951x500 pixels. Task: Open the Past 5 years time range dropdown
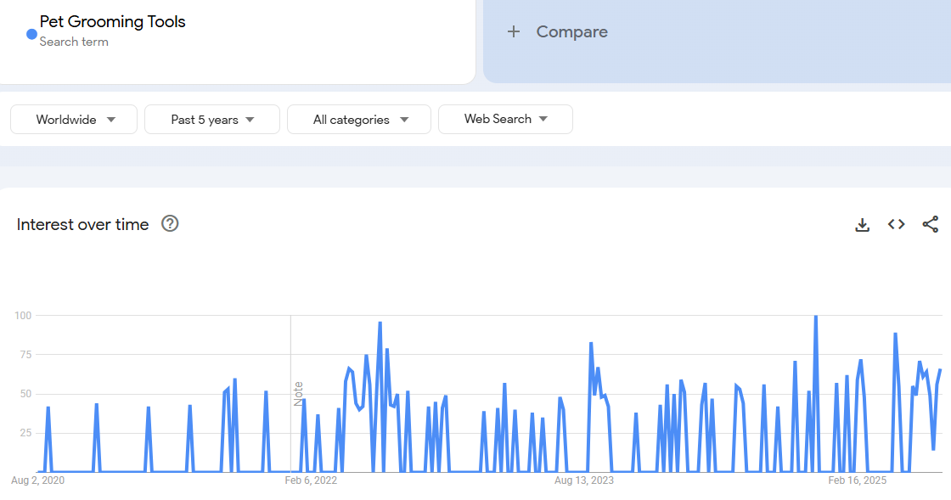(212, 120)
